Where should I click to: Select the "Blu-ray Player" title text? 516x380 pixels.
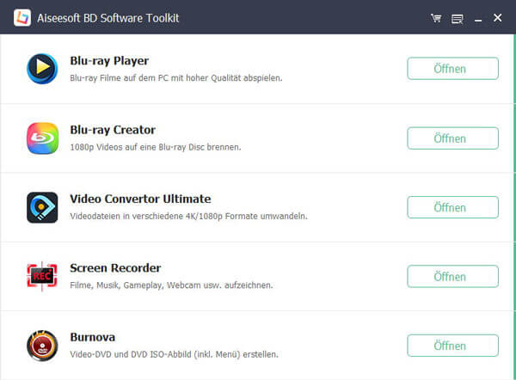pos(109,61)
